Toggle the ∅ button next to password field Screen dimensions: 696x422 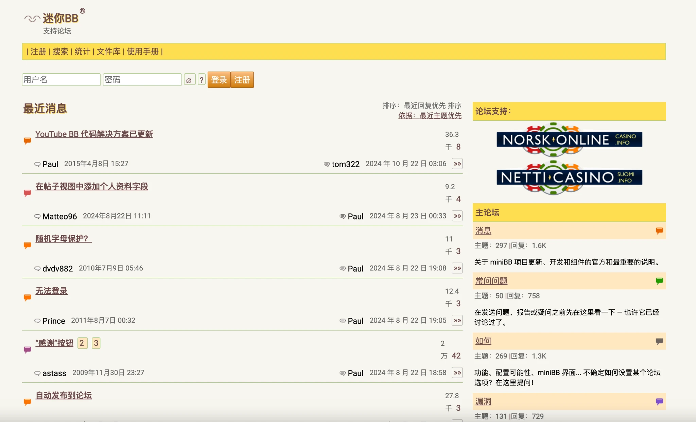[189, 80]
